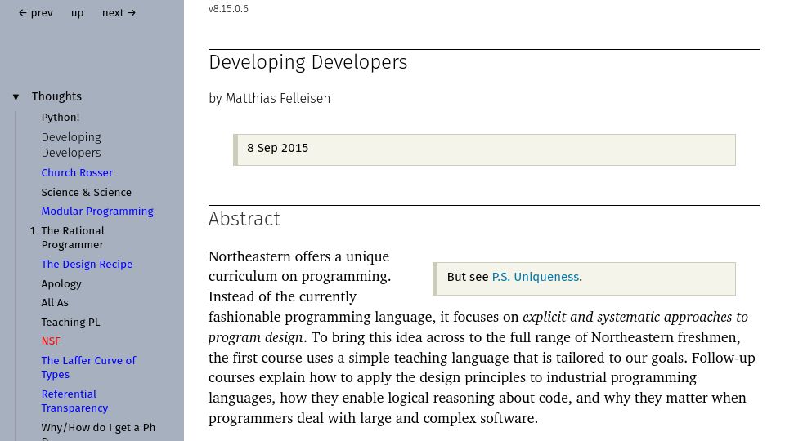The image size is (785, 441).
Task: Click the Abstract section heading
Action: pyautogui.click(x=244, y=219)
